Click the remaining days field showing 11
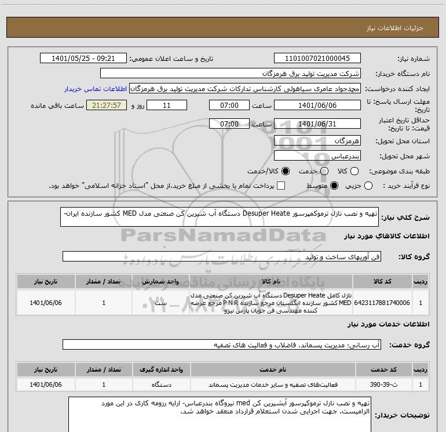 pyautogui.click(x=167, y=105)
